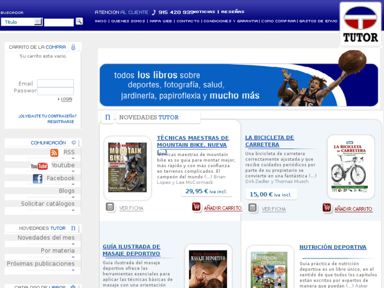384x288 pixels.
Task: Click the LOGIN link
Action: pyautogui.click(x=67, y=99)
